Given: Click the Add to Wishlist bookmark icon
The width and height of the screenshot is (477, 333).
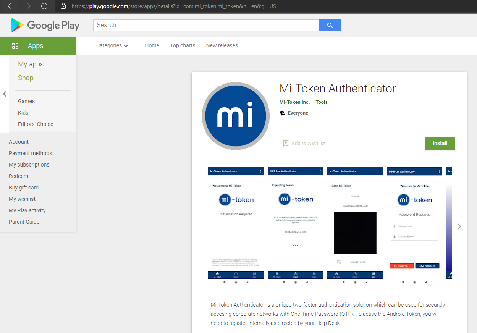Looking at the screenshot, I should (x=285, y=143).
